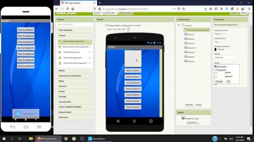Image resolution: width=254 pixels, height=142 pixels.
Task: Tap the viewer phone recents square
Action: [x=151, y=121]
